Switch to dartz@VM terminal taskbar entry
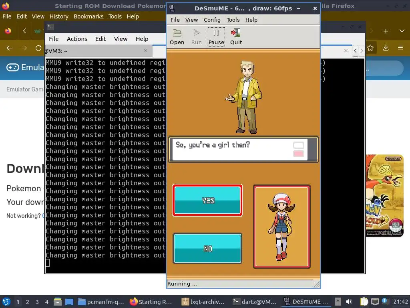Image resolution: width=410 pixels, height=308 pixels. tap(255, 302)
